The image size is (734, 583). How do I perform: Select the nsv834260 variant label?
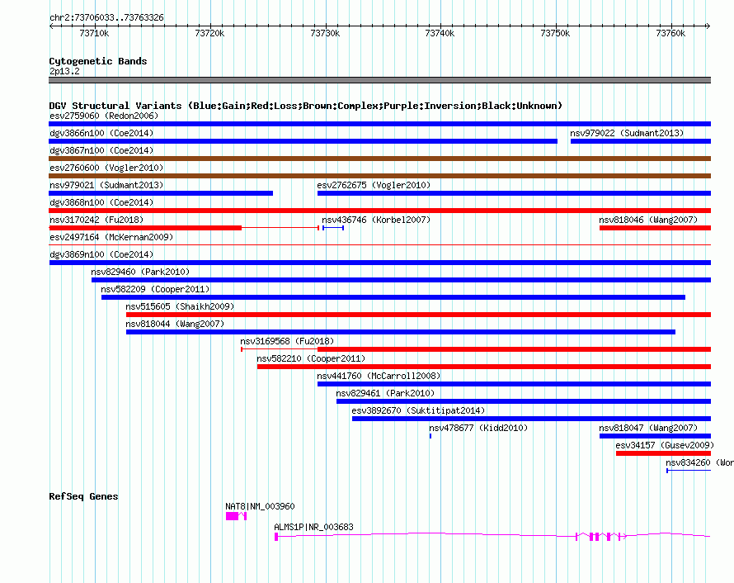point(699,462)
